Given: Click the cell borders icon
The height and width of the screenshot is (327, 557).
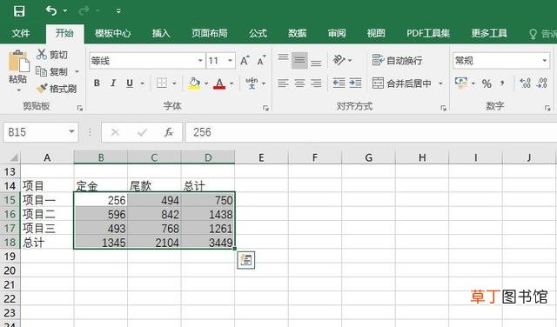Looking at the screenshot, I should tap(162, 83).
